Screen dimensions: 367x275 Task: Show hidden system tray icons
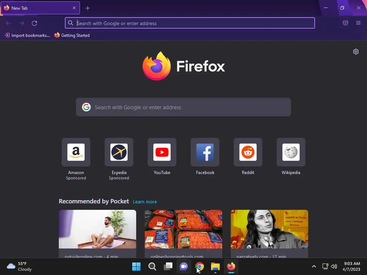click(314, 266)
